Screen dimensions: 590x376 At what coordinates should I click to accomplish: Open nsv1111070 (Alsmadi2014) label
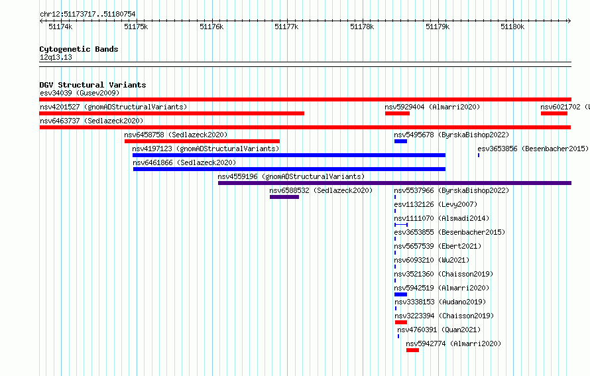pyautogui.click(x=442, y=218)
